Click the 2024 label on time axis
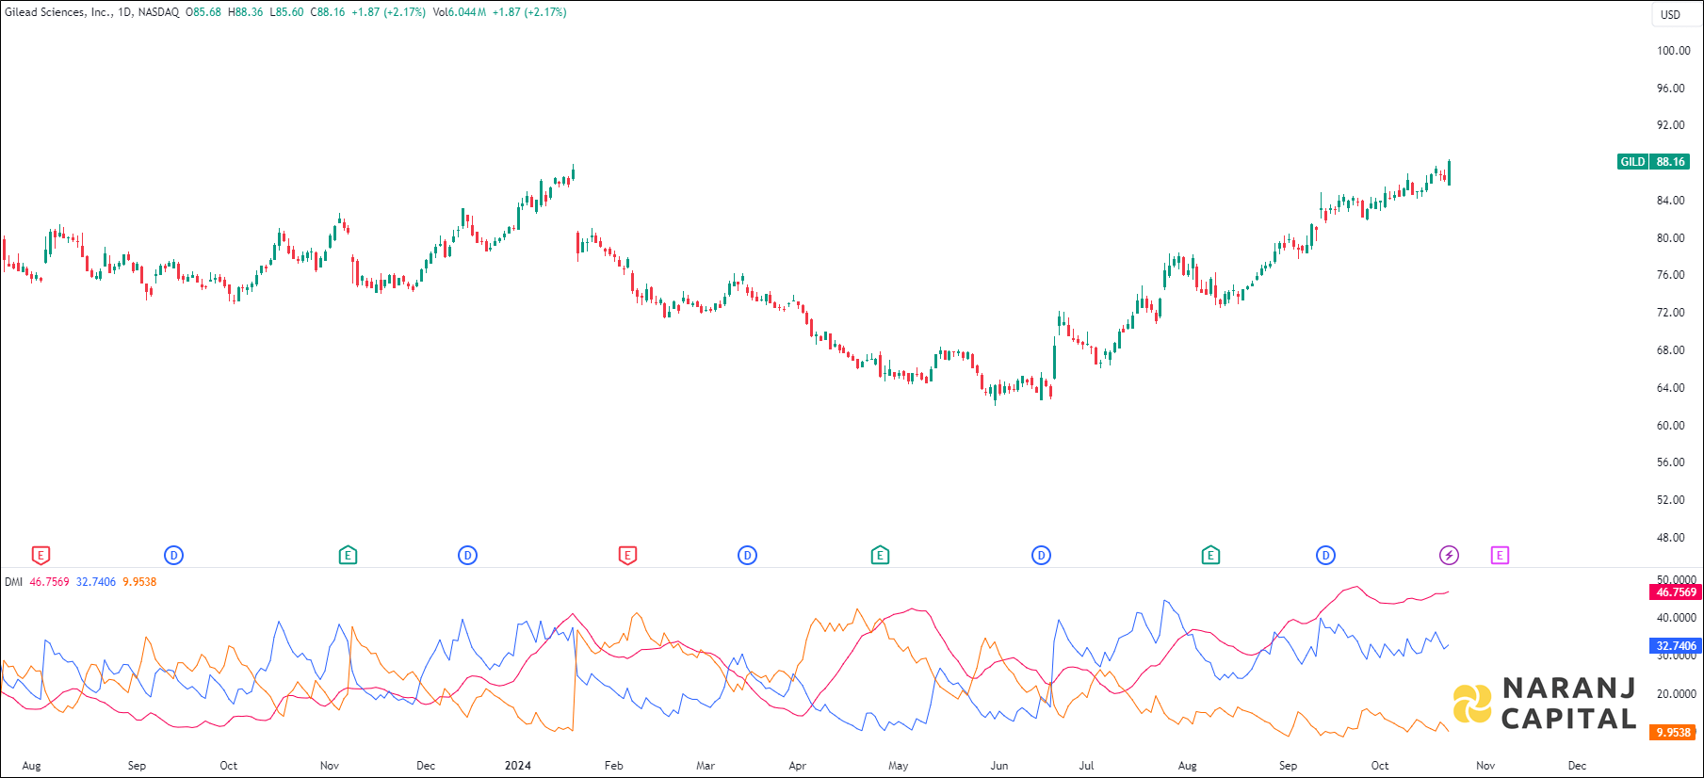The height and width of the screenshot is (778, 1704). click(x=517, y=766)
